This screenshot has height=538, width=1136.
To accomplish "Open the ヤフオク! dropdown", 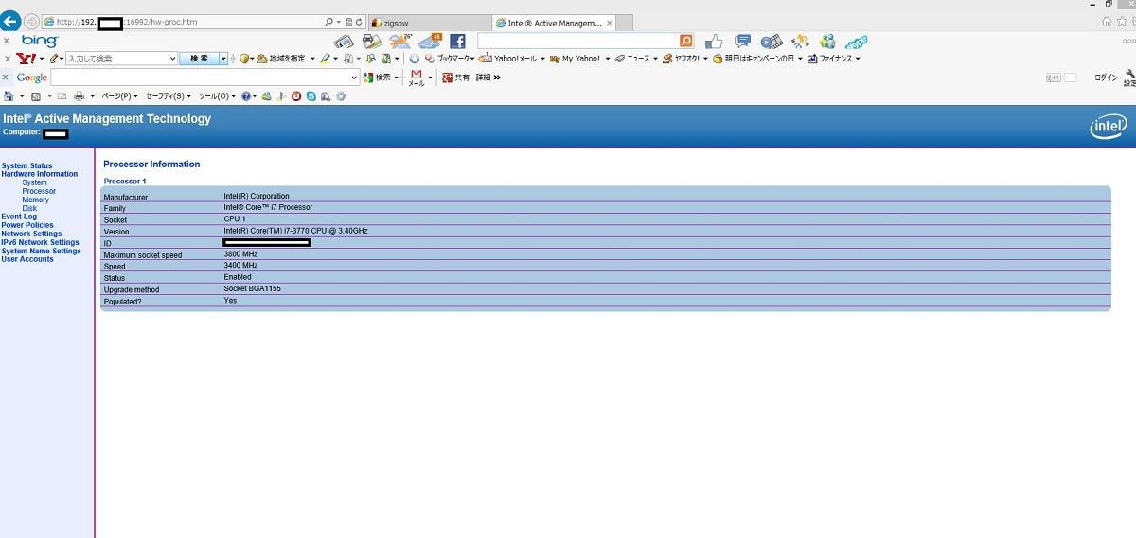I will click(x=706, y=59).
